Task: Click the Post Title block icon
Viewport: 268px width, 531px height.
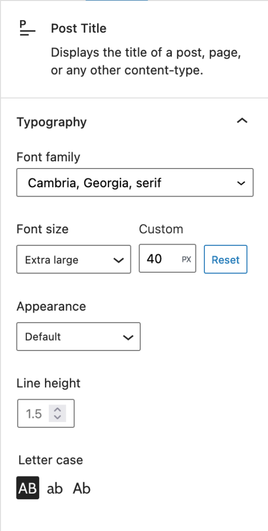Action: click(x=27, y=28)
